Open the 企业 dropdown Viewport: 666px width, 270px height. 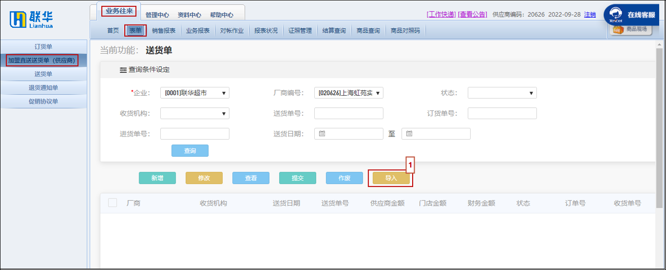(195, 93)
